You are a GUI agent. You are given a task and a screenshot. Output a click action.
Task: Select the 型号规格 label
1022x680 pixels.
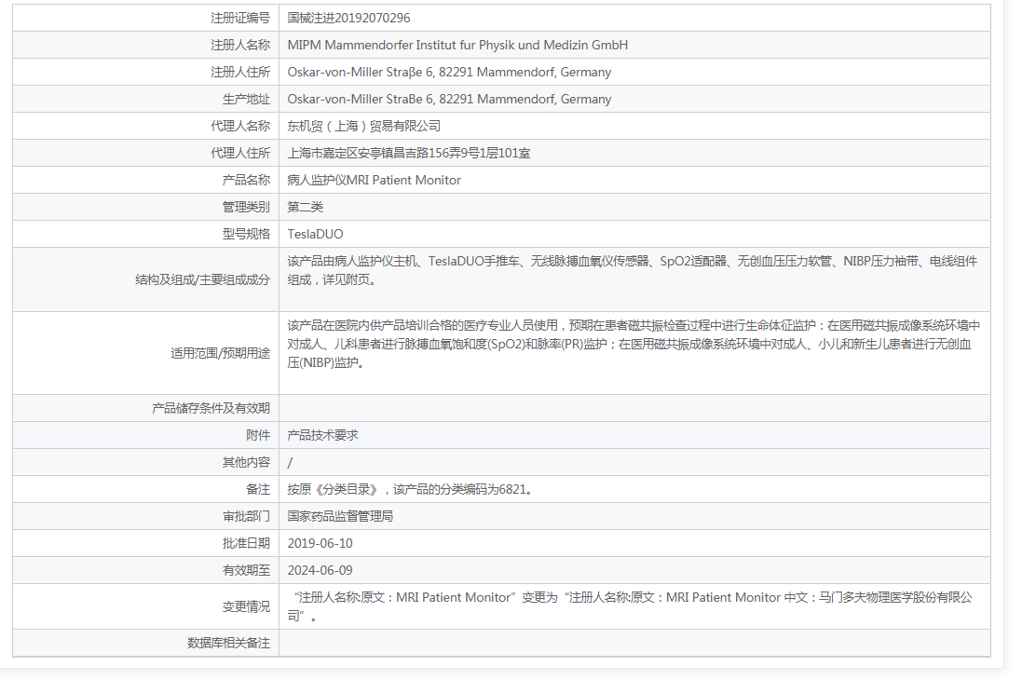[x=246, y=234]
